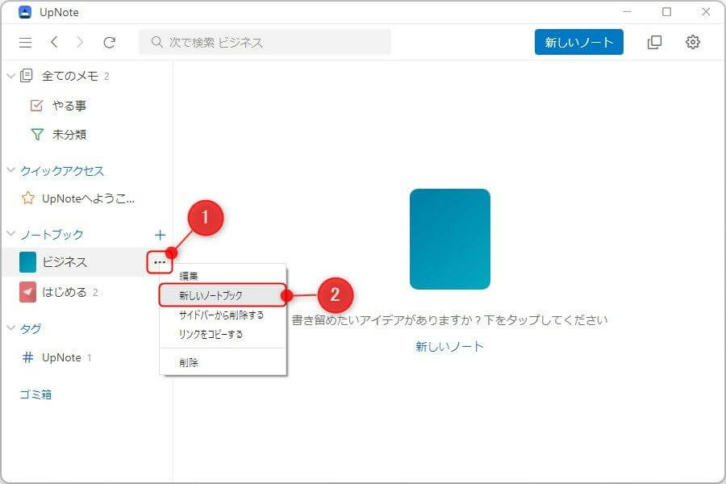The height and width of the screenshot is (484, 726).
Task: Close the UpNote window
Action: click(706, 11)
